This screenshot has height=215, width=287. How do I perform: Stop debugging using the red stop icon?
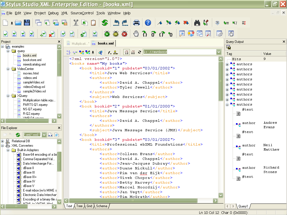(124, 34)
